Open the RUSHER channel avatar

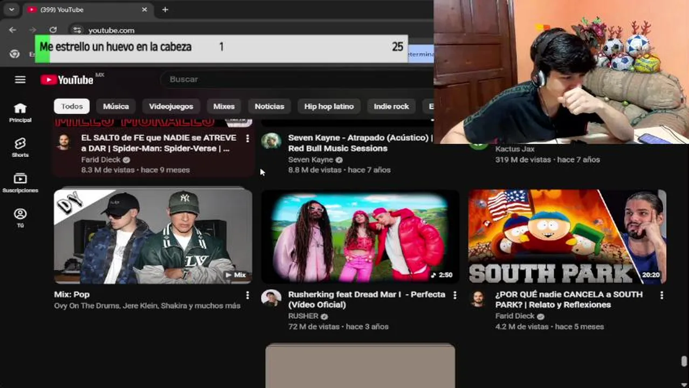[271, 298]
